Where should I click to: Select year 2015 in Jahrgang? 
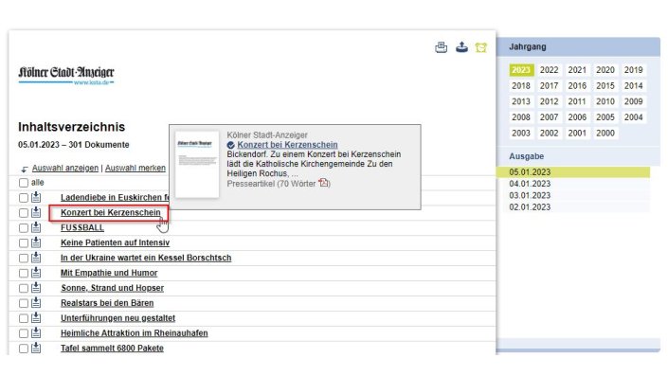605,85
